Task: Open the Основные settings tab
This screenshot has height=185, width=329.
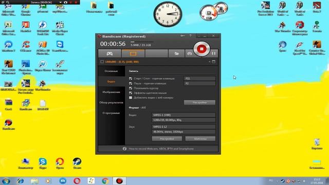Action: tap(111, 71)
